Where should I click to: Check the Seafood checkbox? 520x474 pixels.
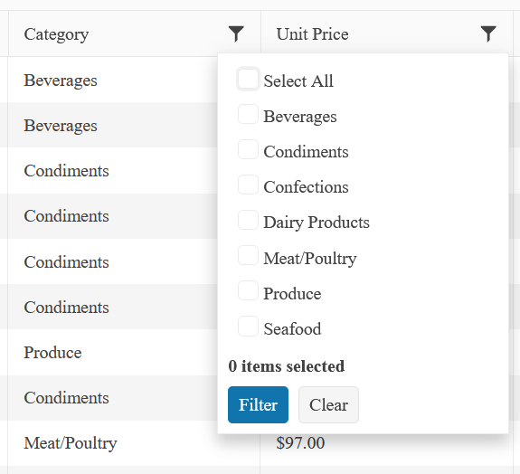tap(248, 327)
